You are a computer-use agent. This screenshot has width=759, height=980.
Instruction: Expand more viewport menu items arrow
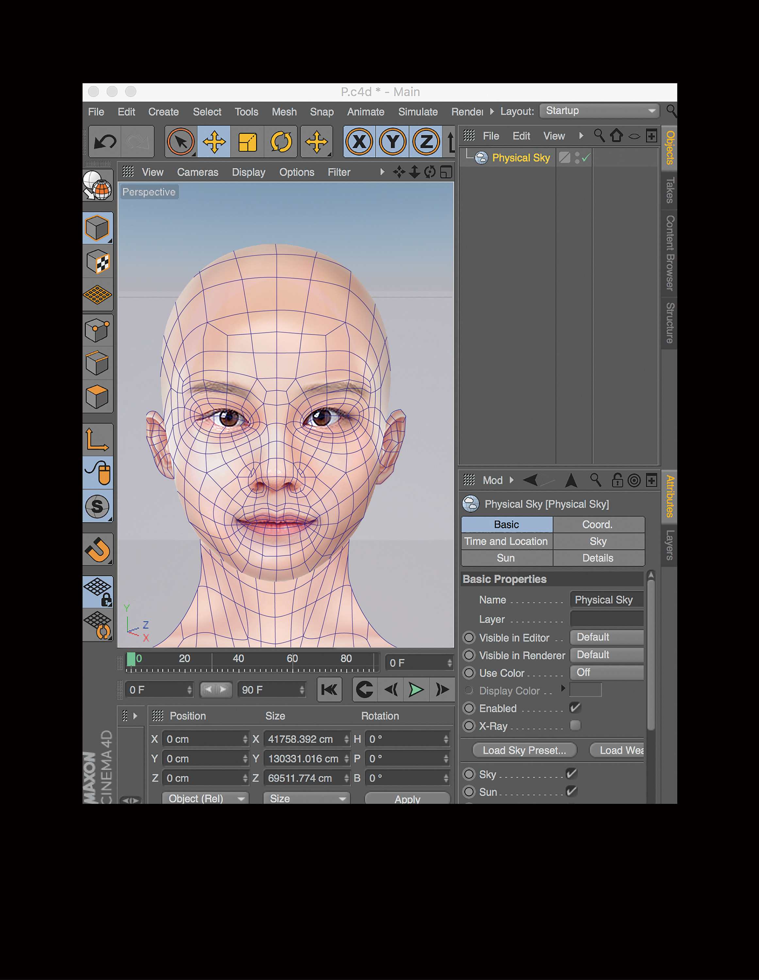point(382,172)
